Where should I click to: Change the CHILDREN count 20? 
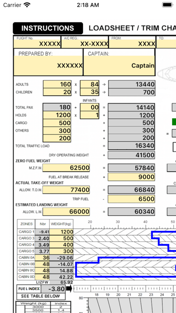tap(57, 92)
